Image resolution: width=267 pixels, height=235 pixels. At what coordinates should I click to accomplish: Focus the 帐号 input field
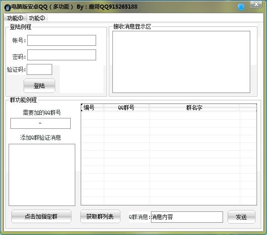tap(62, 40)
